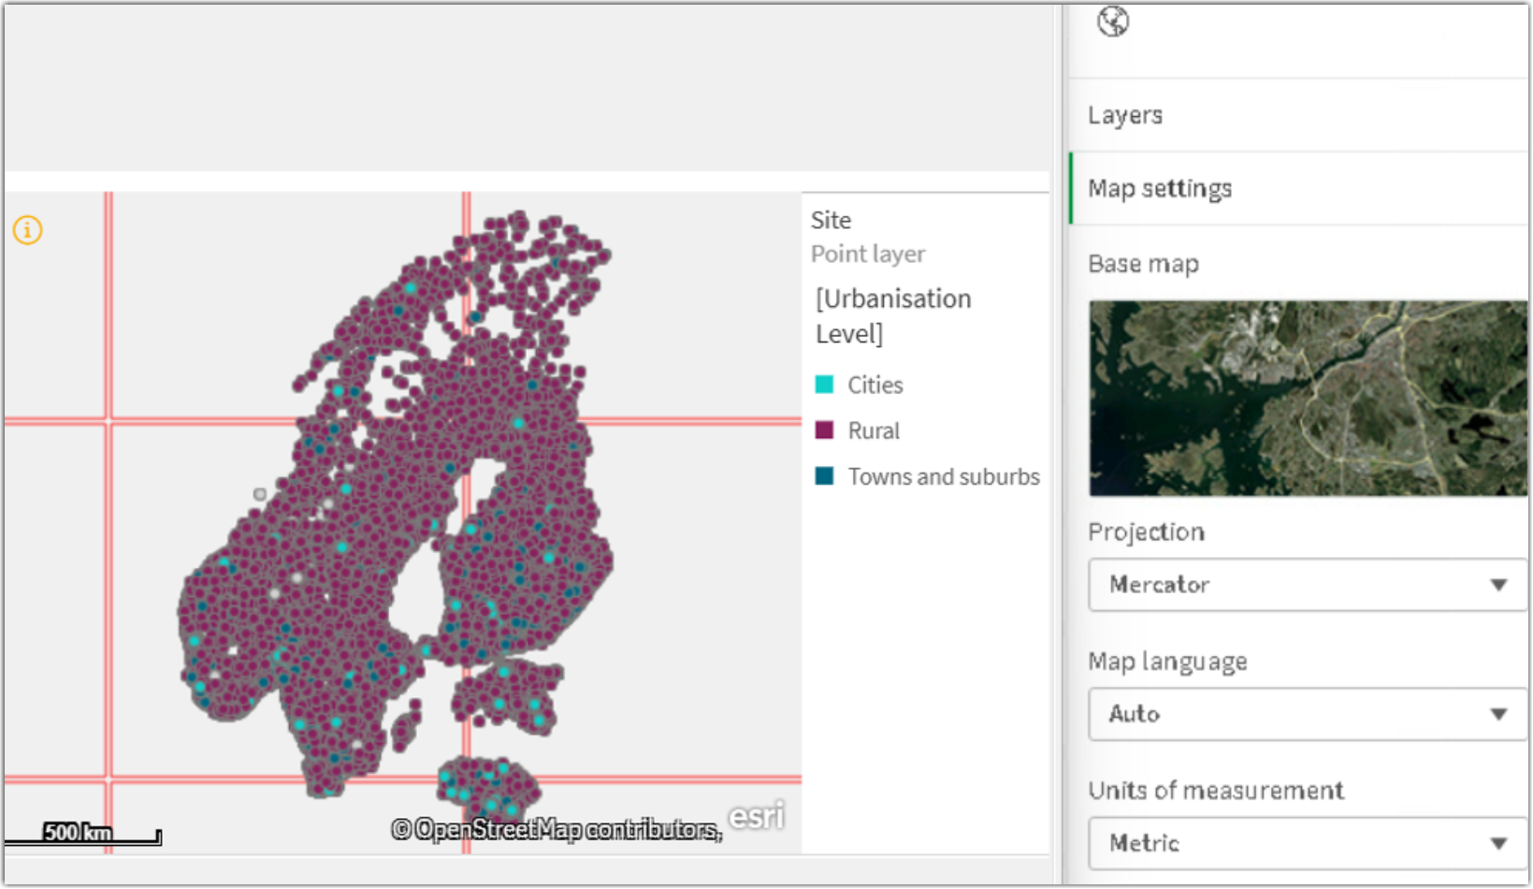The width and height of the screenshot is (1533, 889).
Task: Click the Site point layer label
Action: point(867,253)
